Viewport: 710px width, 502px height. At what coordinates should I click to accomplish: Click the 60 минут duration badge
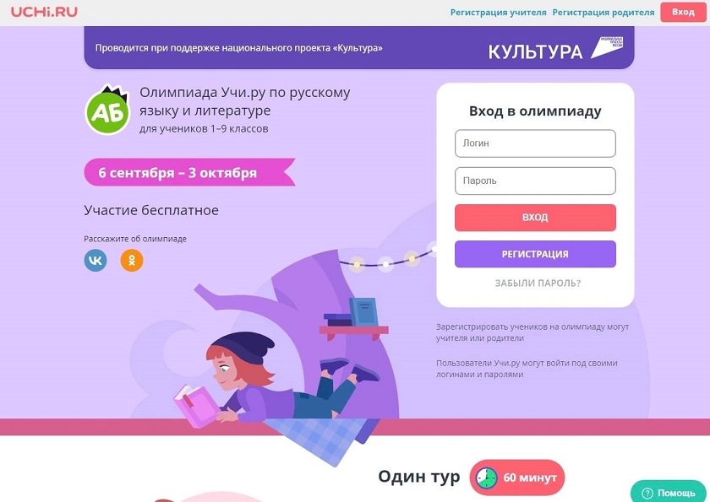(517, 478)
